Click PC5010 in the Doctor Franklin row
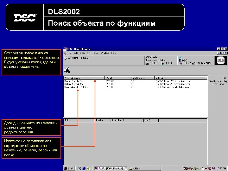Image resolution: width=228 pixels, height=171 pixels. click(x=110, y=81)
